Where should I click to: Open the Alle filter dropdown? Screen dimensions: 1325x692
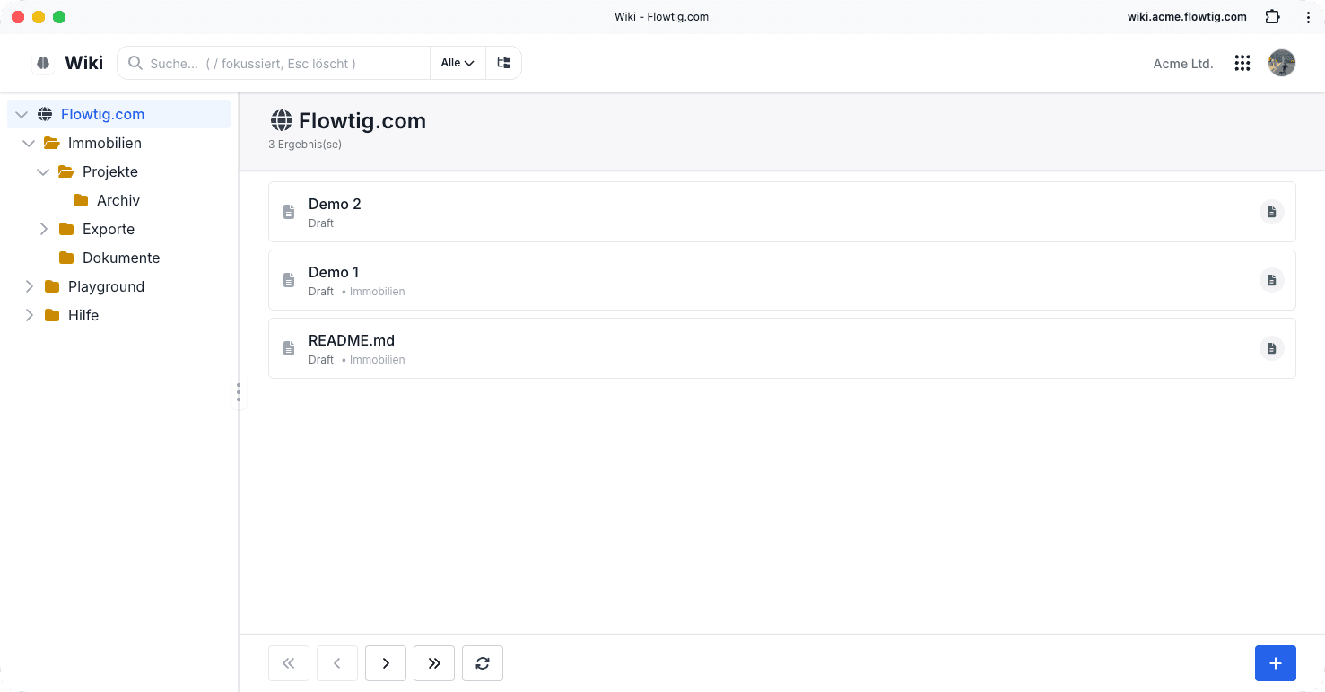coord(458,63)
